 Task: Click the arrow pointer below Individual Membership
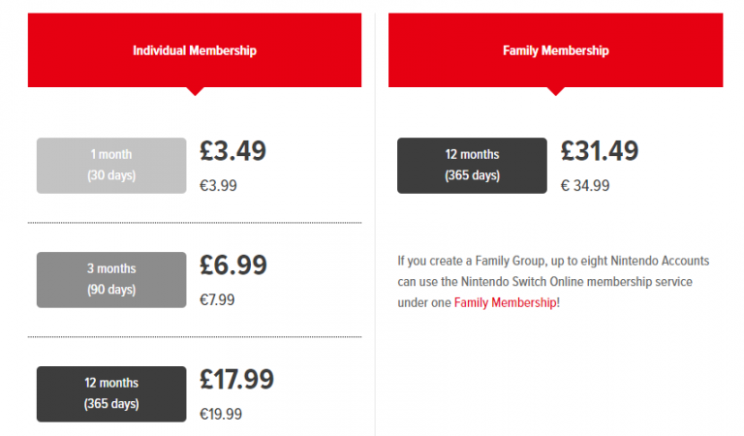click(195, 91)
